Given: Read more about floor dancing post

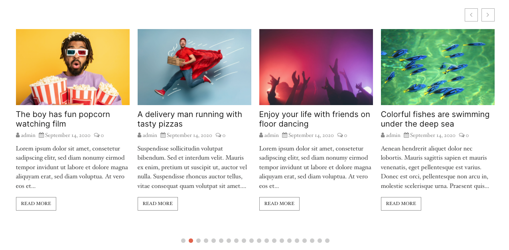Looking at the screenshot, I should 279,204.
